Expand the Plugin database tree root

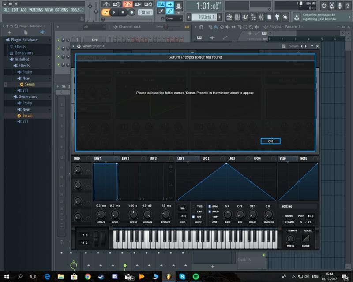(x=24, y=40)
